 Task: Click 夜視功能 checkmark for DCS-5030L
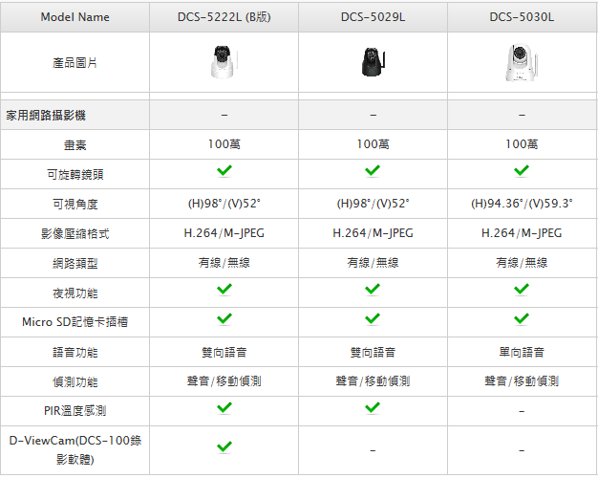tap(522, 289)
